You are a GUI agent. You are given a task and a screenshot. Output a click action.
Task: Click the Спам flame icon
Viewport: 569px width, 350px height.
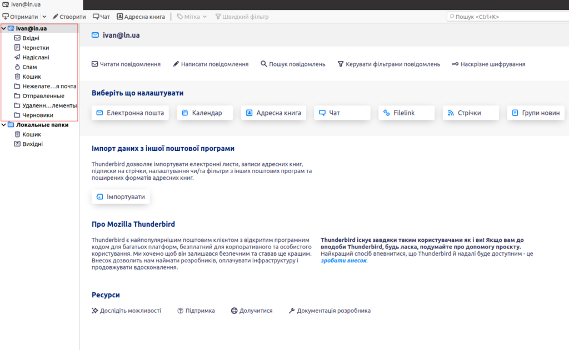click(x=17, y=67)
